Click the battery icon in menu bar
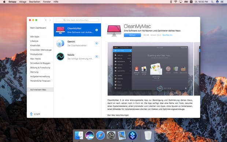Image resolution: width=227 pixels, height=142 pixels. pyautogui.click(x=186, y=2)
